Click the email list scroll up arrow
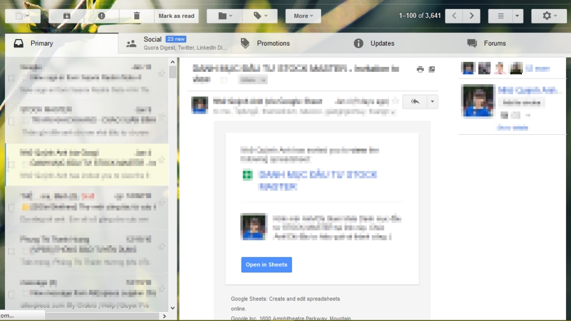This screenshot has height=321, width=571. pos(173,62)
